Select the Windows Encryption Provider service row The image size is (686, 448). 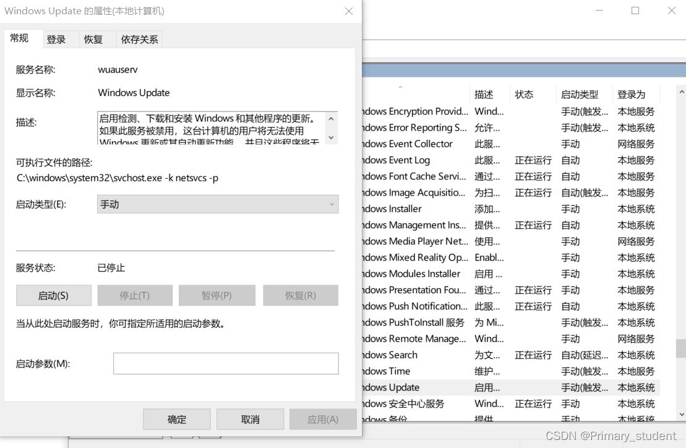(510, 111)
